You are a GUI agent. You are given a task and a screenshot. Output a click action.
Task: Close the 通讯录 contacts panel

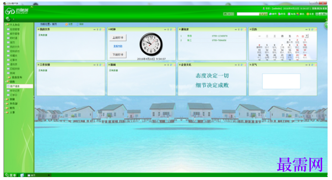coord(245,30)
